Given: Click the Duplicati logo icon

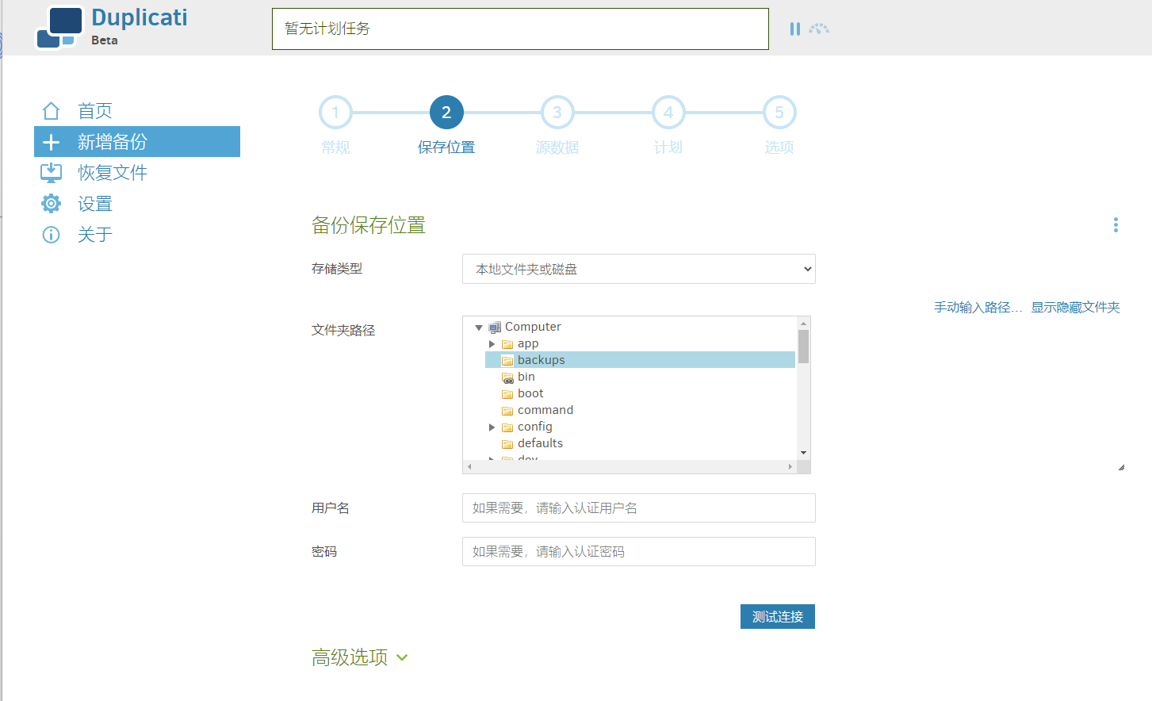Looking at the screenshot, I should point(59,28).
